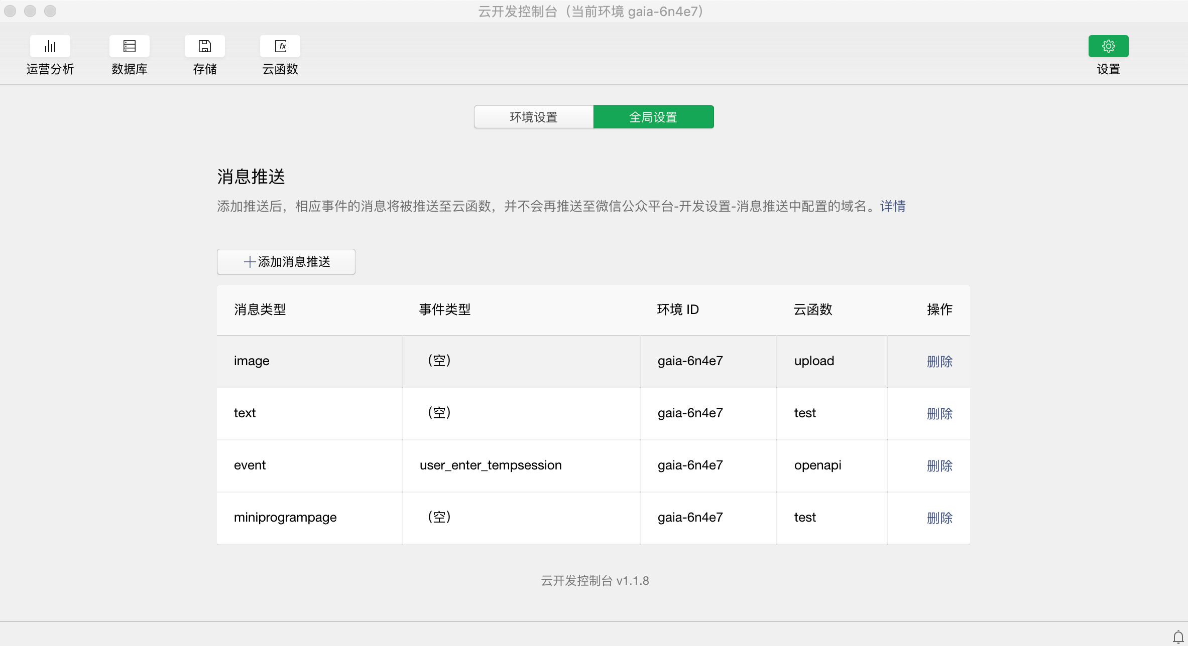The image size is (1188, 646).
Task: Open the 云函数 cloud functions icon
Action: click(280, 47)
